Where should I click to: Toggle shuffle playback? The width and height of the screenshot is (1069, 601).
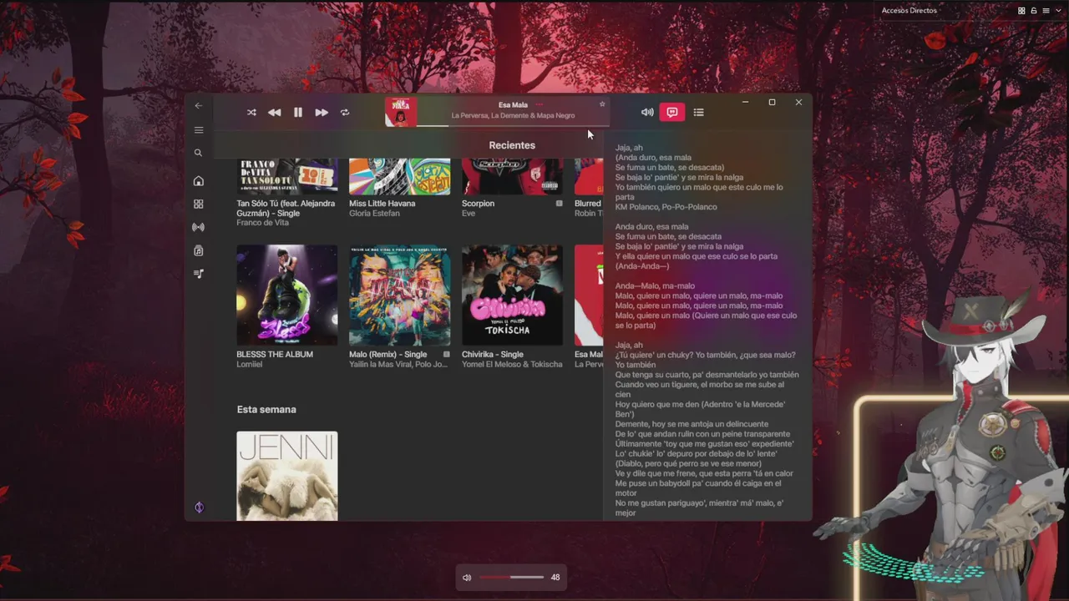(x=251, y=113)
